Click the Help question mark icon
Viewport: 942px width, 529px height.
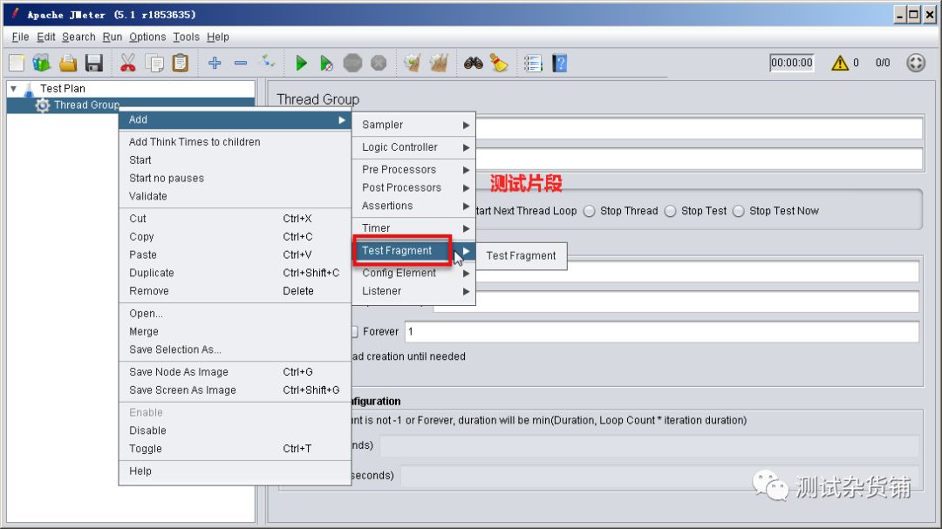click(x=559, y=63)
